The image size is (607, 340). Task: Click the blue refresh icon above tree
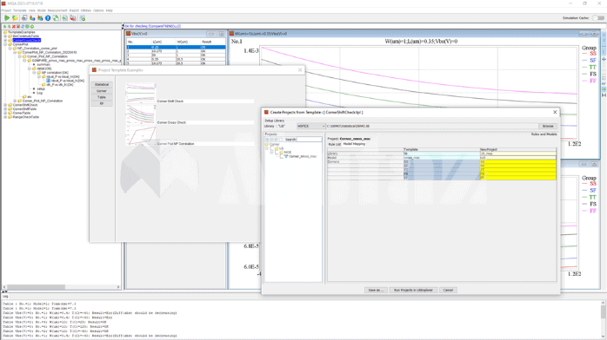coord(23,27)
